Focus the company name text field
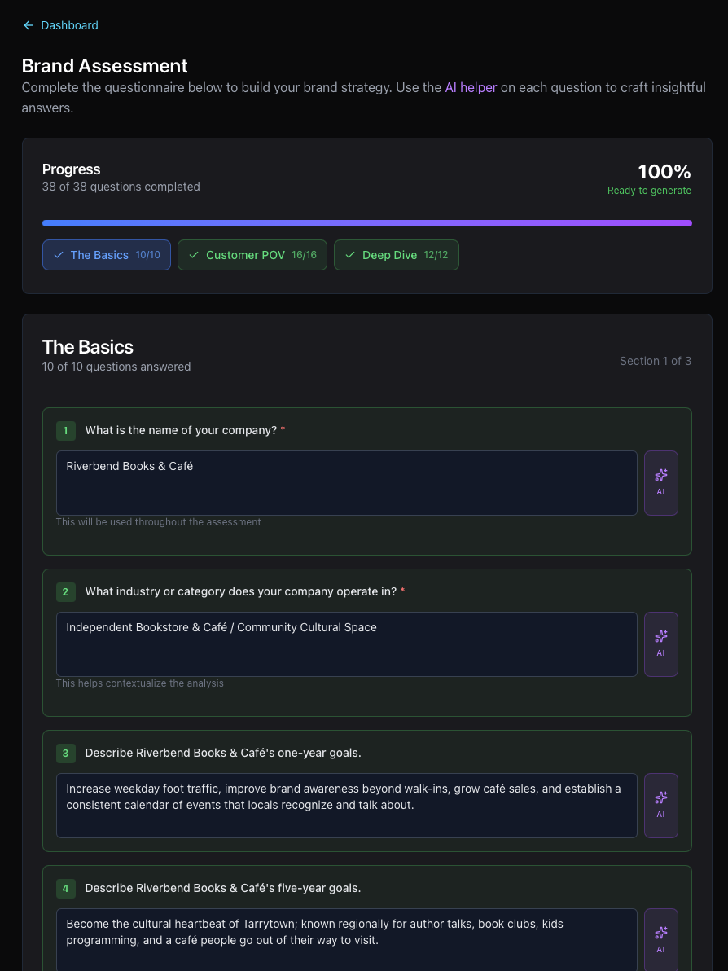728x971 pixels. pos(346,482)
